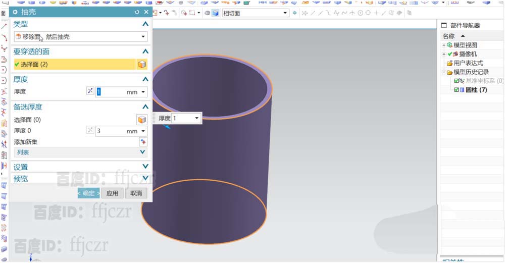The width and height of the screenshot is (505, 263).
Task: Expand the 设置 section
Action: [x=145, y=167]
